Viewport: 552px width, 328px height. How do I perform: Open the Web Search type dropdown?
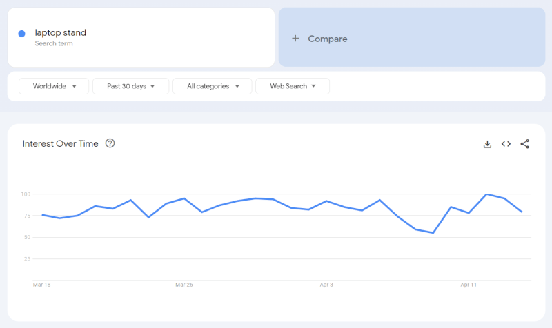coord(293,86)
